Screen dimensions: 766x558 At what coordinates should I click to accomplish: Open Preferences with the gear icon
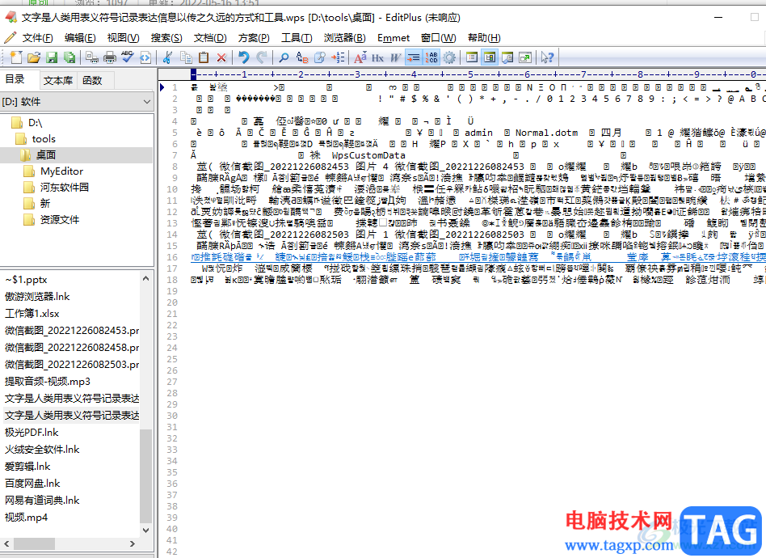coord(449,57)
